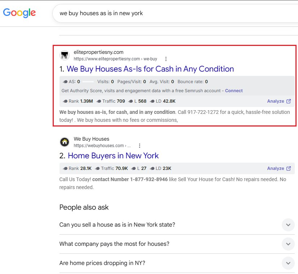Click the elitepropertiesny.com site name
This screenshot has height=274, width=298.
point(98,52)
